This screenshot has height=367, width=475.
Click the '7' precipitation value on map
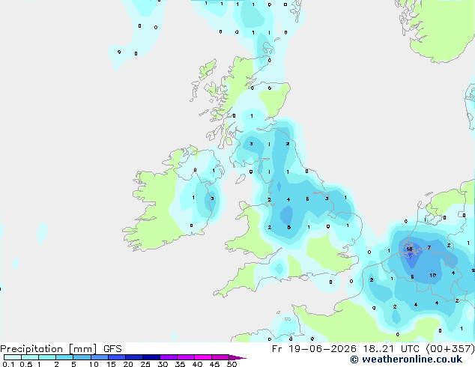[x=429, y=248]
